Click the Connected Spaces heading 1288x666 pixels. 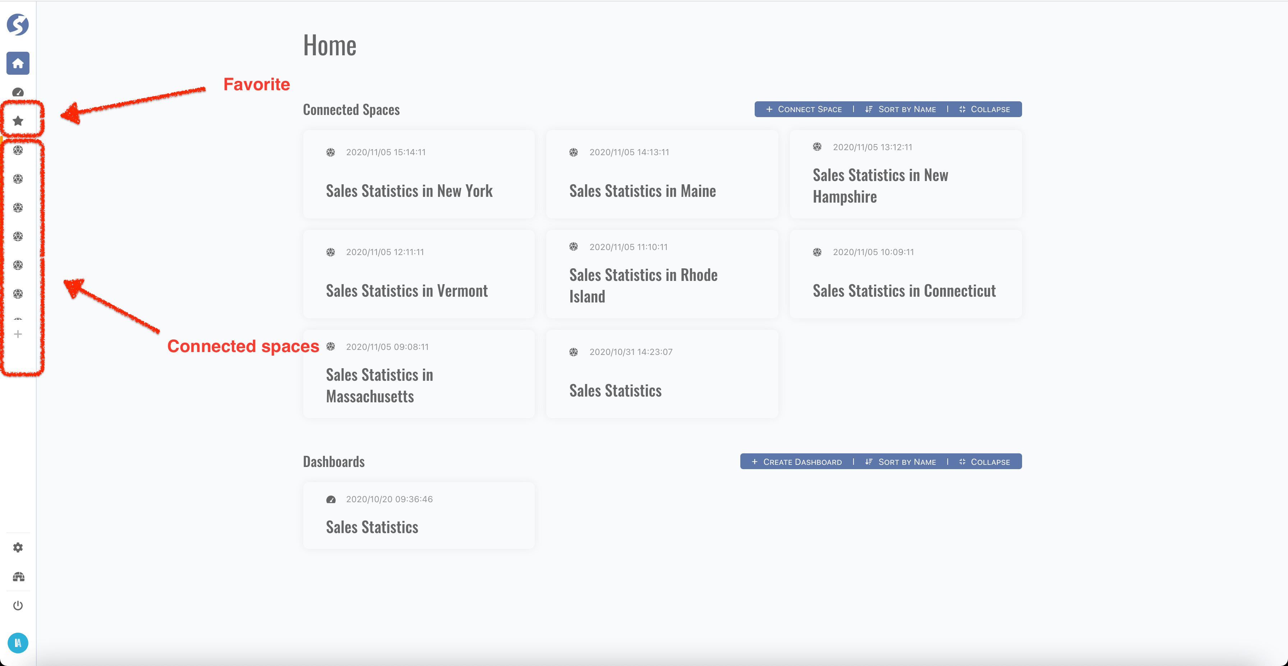(x=351, y=110)
